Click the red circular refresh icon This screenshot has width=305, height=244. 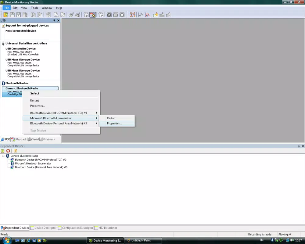(x=8, y=151)
